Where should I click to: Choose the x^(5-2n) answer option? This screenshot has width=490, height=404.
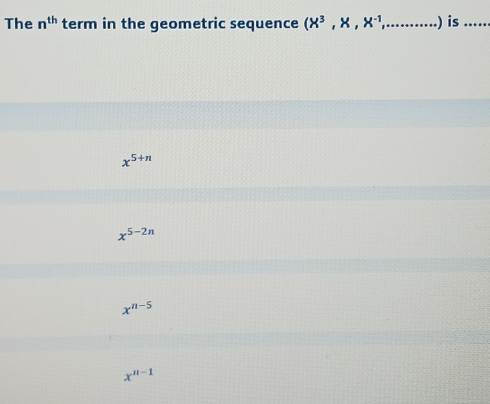[x=136, y=234]
